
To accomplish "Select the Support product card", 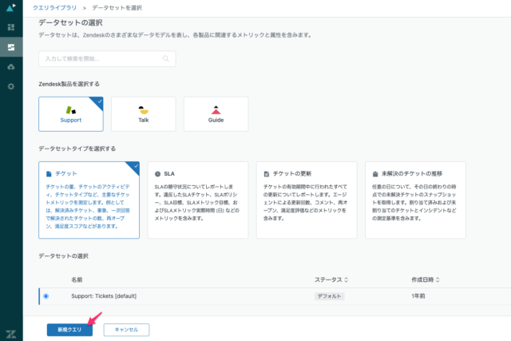I will click(71, 114).
